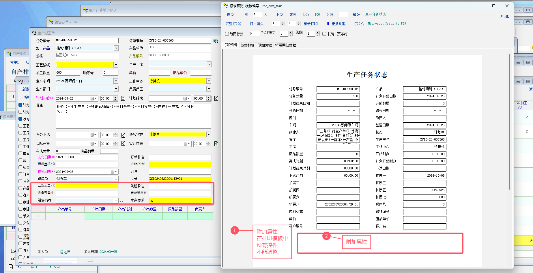Uncheck the 状态 checkbox in left list
533x273 pixels.
pos(20,119)
